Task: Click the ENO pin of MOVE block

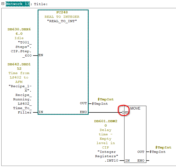Action: (x=141, y=161)
